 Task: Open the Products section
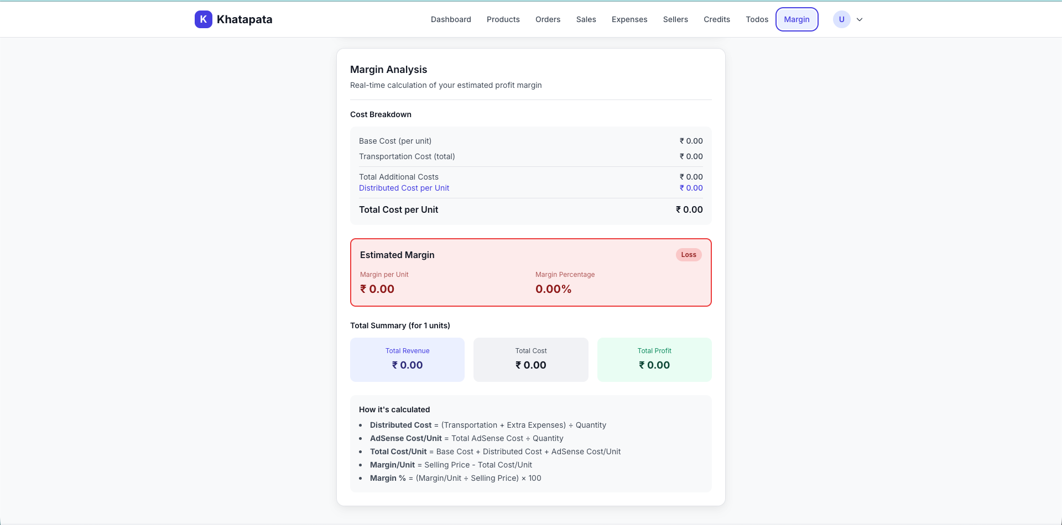coord(503,19)
